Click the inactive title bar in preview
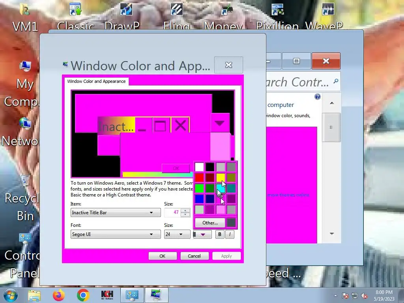 click(x=116, y=126)
